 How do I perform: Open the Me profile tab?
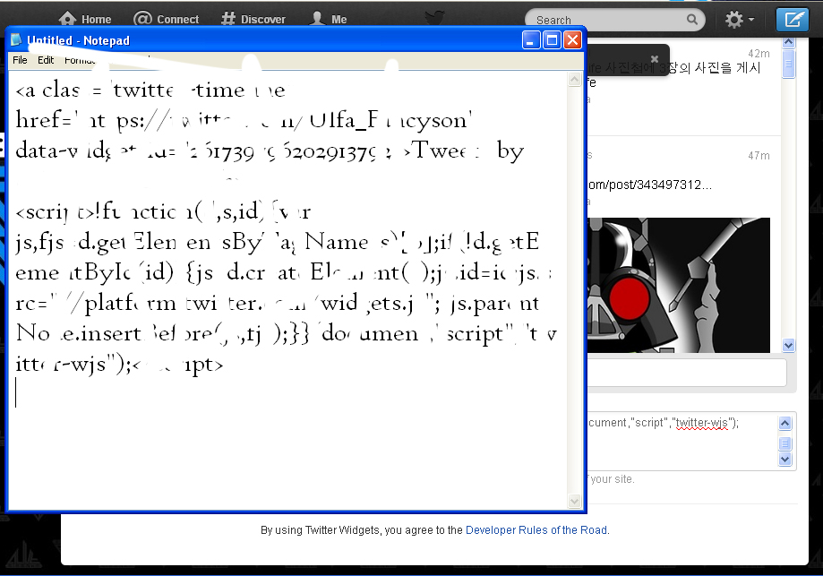[x=329, y=19]
